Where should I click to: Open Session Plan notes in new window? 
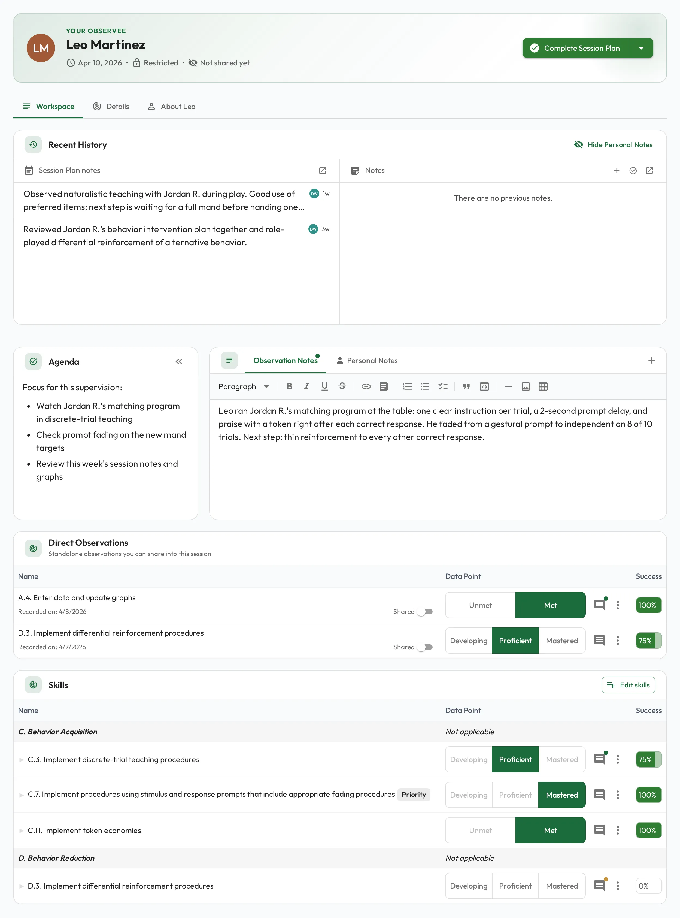click(x=322, y=171)
